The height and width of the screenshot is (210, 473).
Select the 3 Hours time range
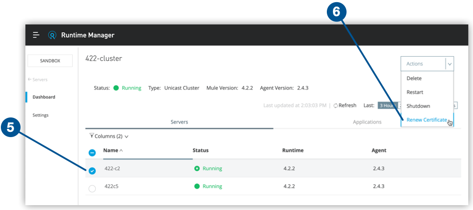point(387,106)
